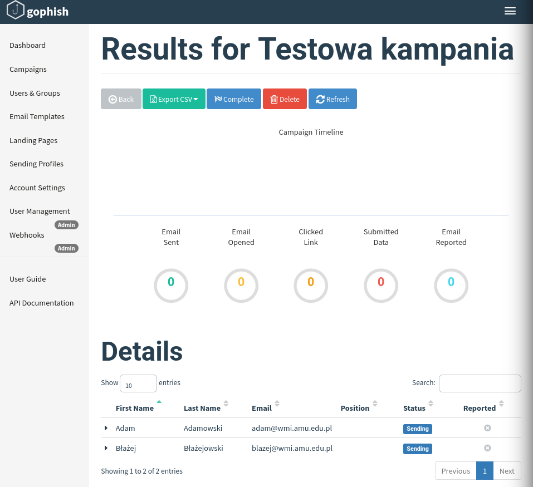Click the Search input field

point(480,383)
